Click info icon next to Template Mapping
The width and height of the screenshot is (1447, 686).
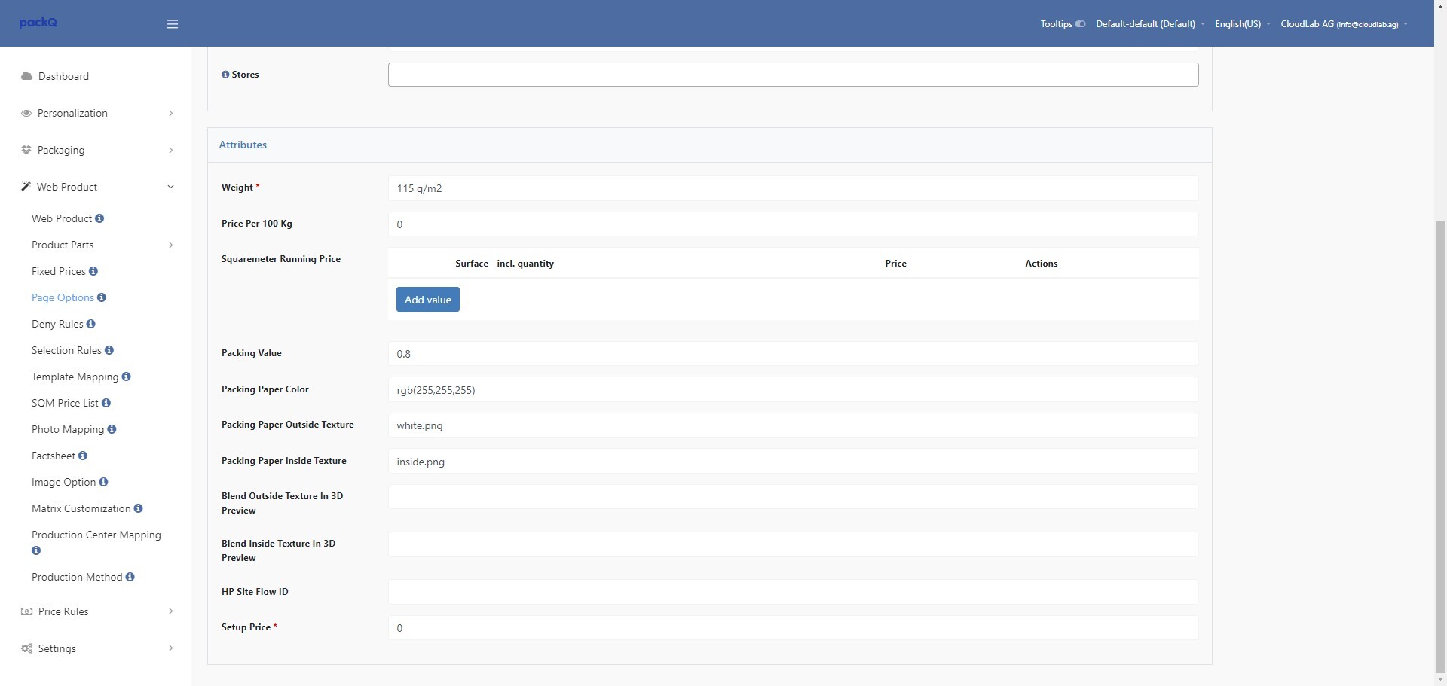tap(127, 377)
